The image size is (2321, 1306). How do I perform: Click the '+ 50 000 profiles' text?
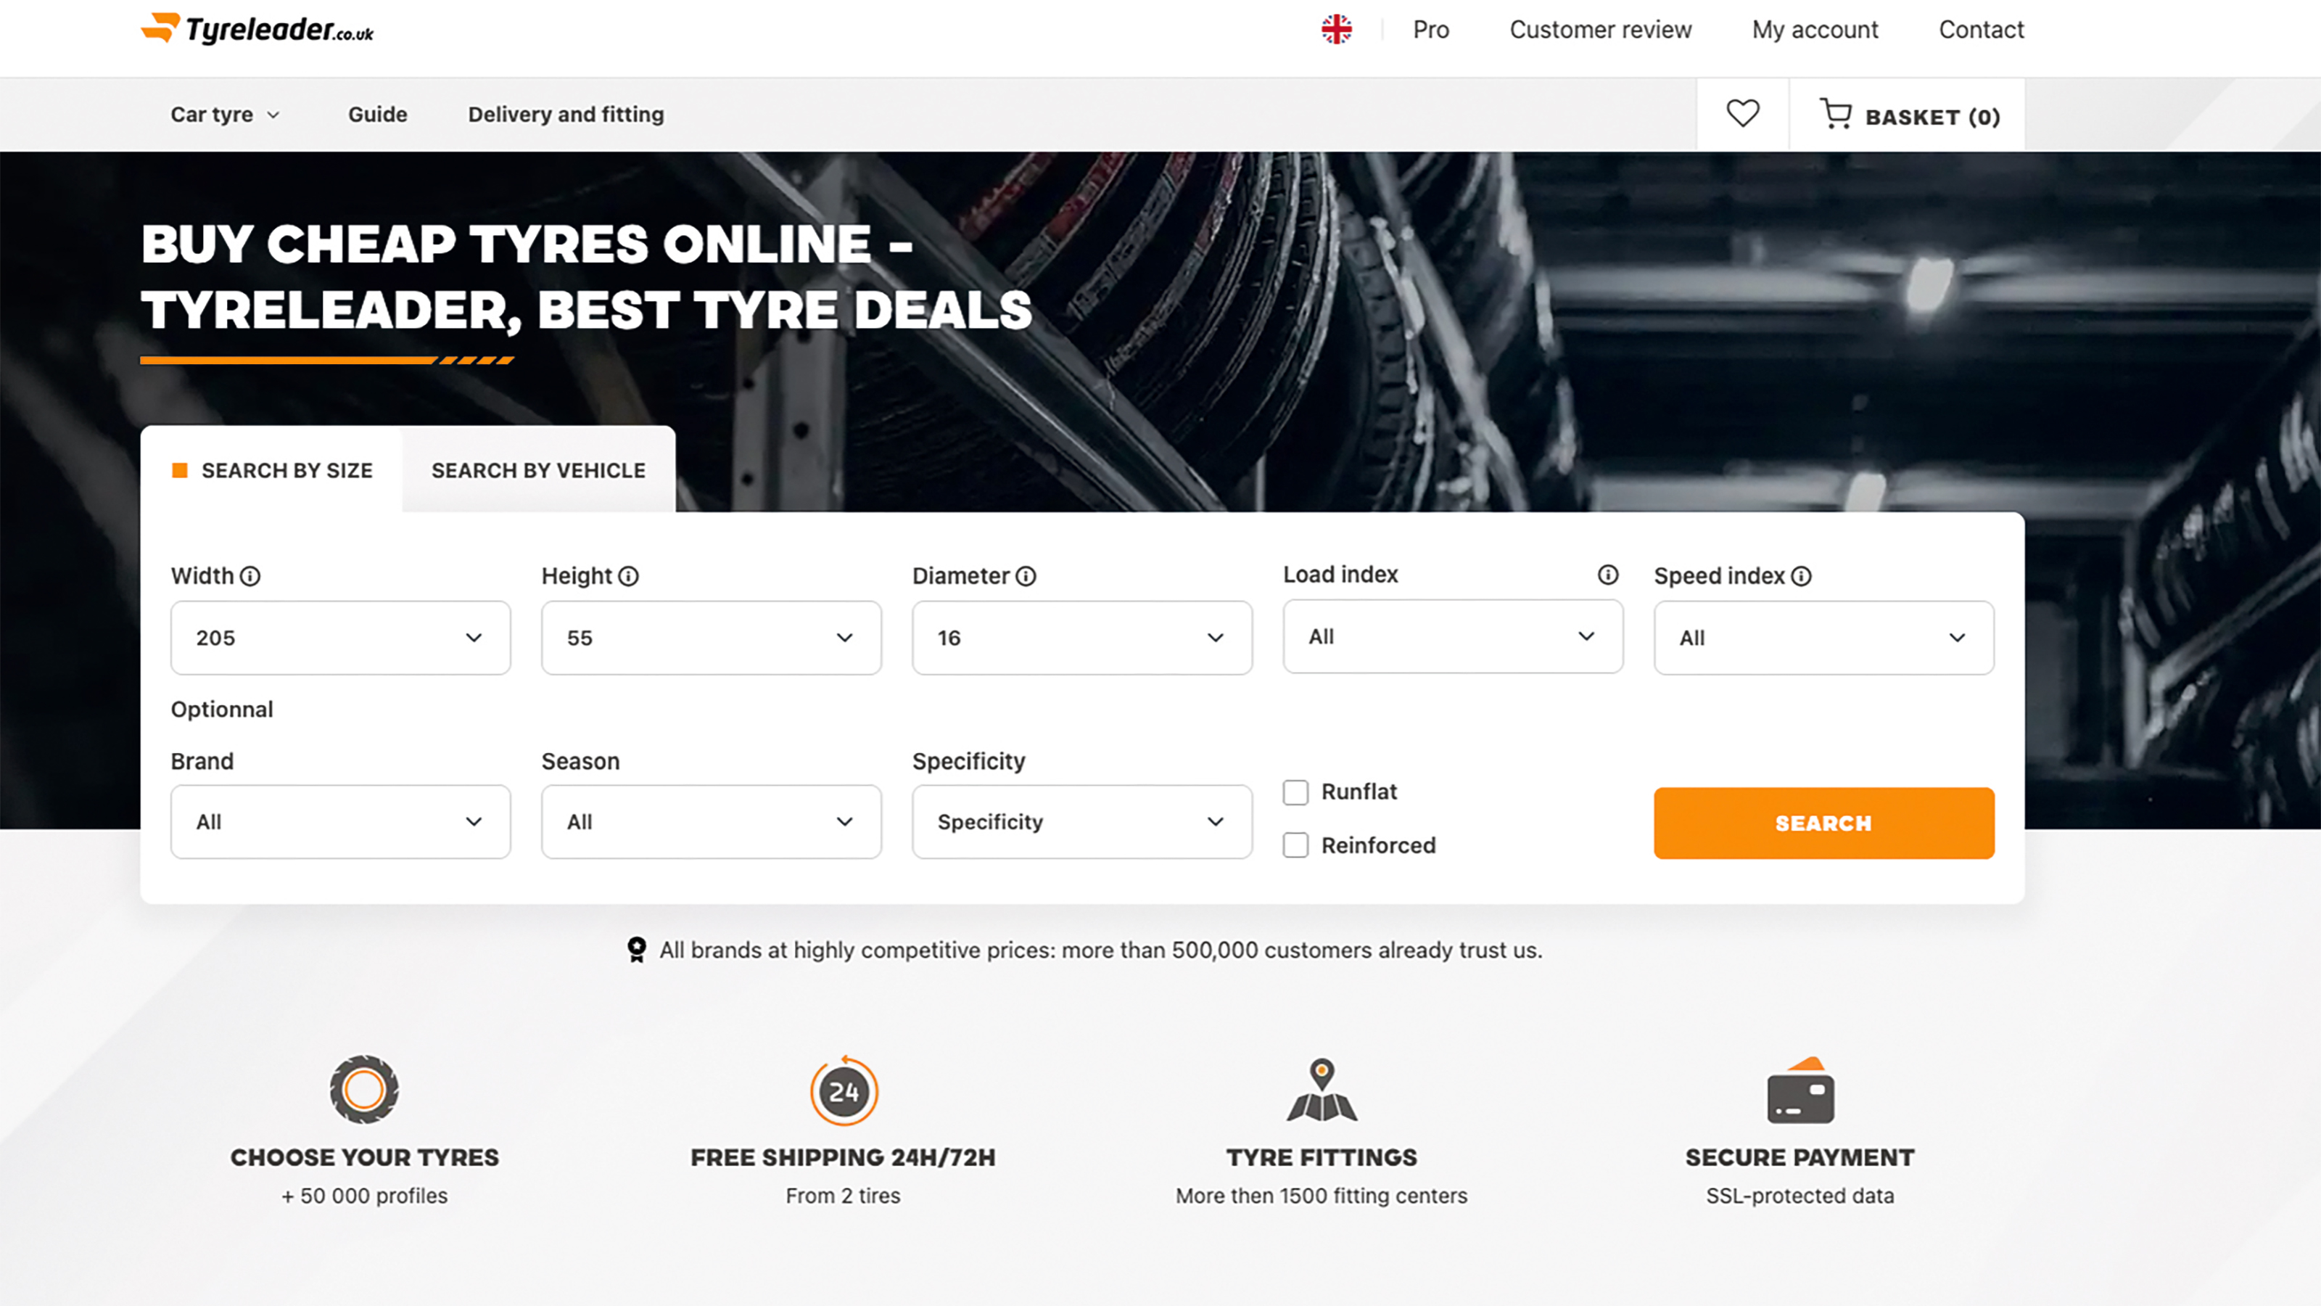pyautogui.click(x=364, y=1195)
